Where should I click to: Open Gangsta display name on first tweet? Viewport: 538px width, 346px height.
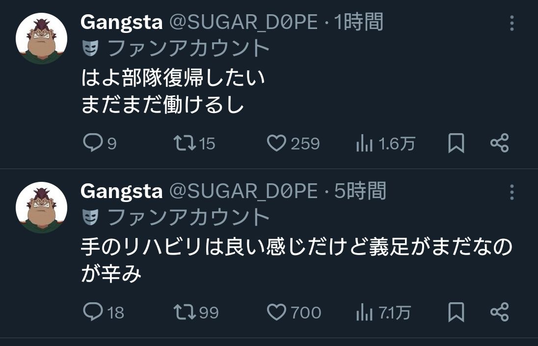pyautogui.click(x=121, y=23)
